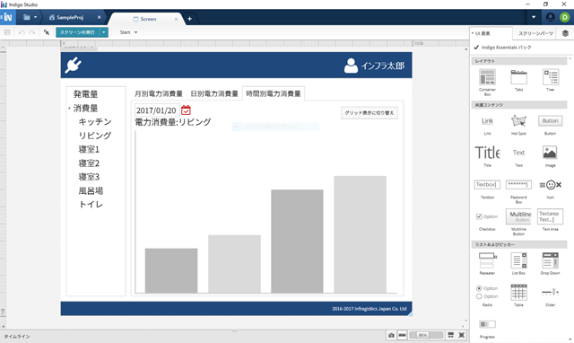Viewport: 574px width, 343px height.
Task: Select the Tree layout element
Action: (550, 81)
